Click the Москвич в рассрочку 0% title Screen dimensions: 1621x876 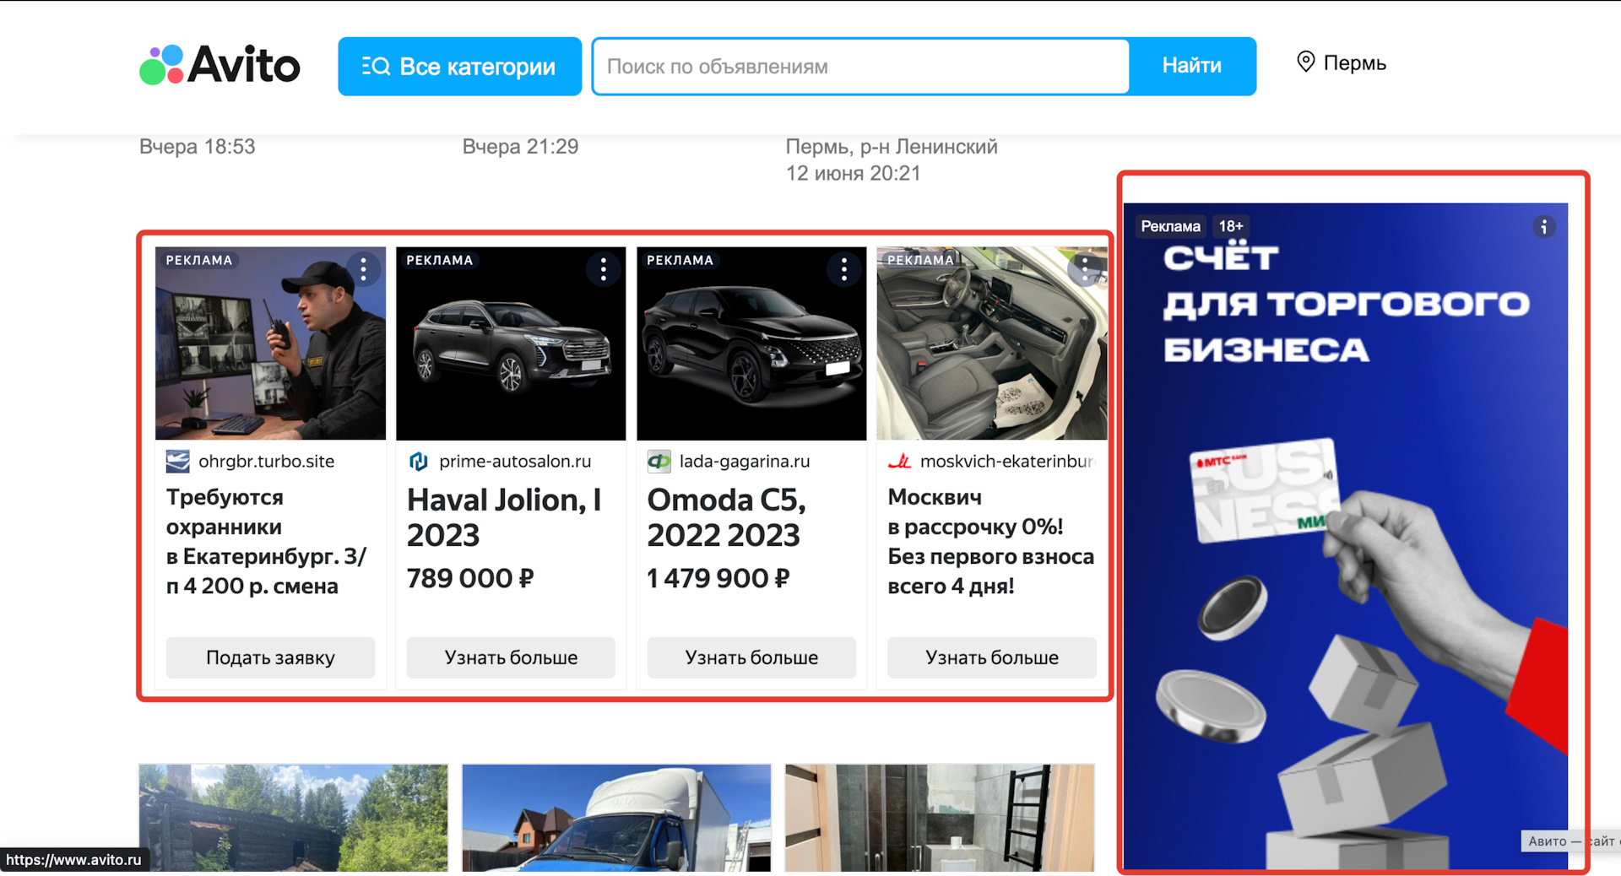pos(991,542)
